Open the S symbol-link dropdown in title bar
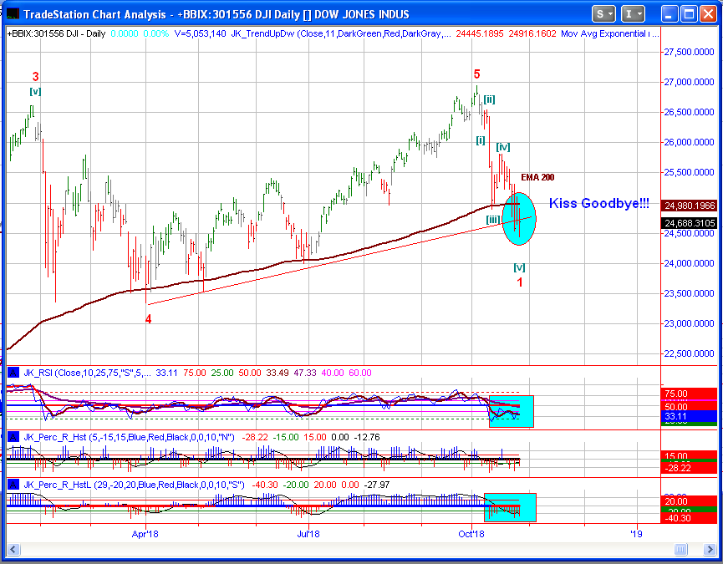This screenshot has width=723, height=564. click(603, 14)
